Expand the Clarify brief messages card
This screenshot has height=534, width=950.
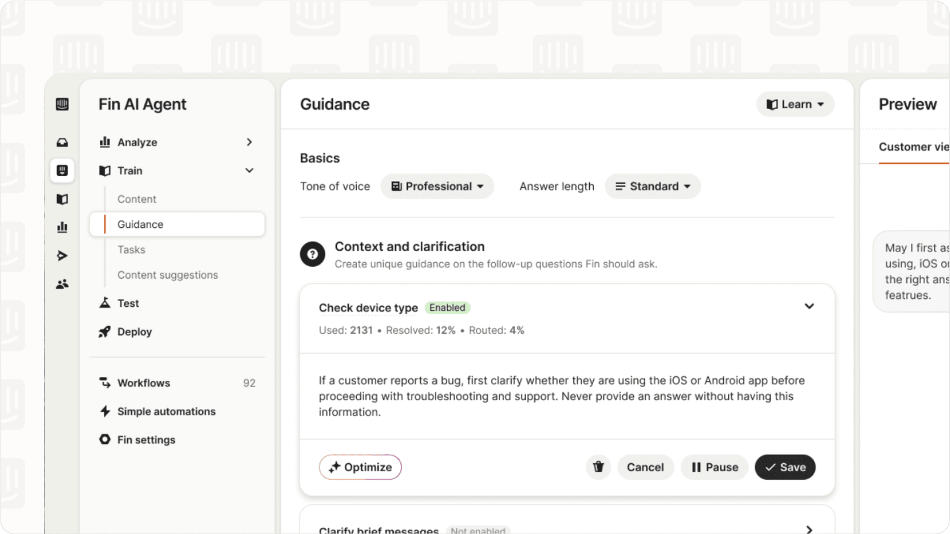pos(809,529)
